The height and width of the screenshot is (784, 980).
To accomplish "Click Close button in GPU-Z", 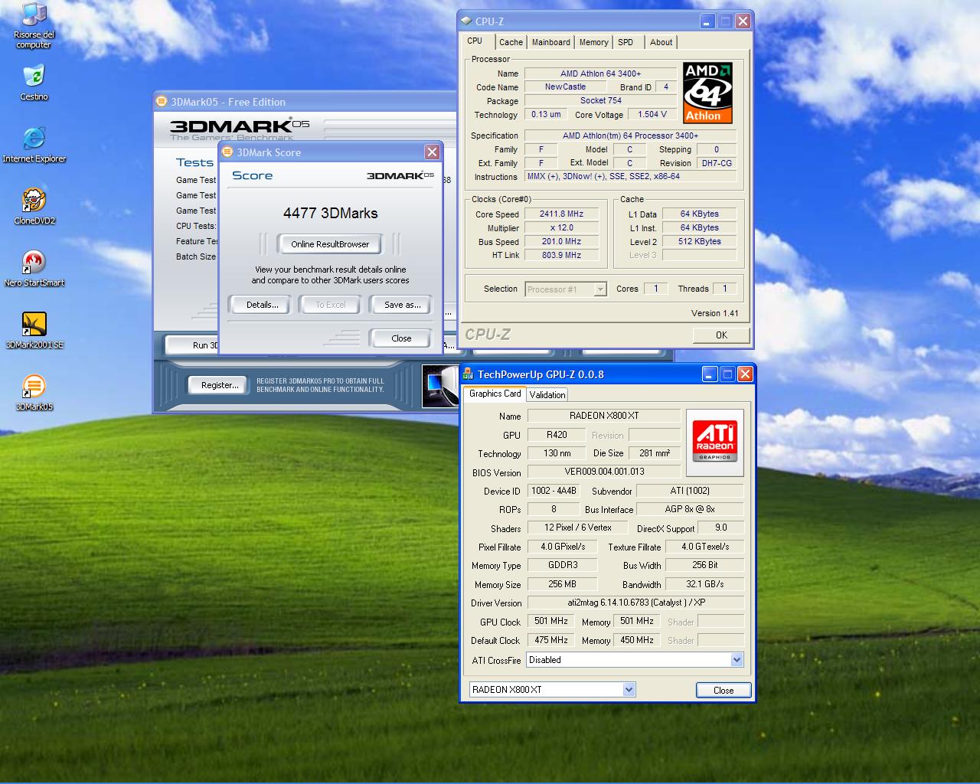I will tap(724, 690).
